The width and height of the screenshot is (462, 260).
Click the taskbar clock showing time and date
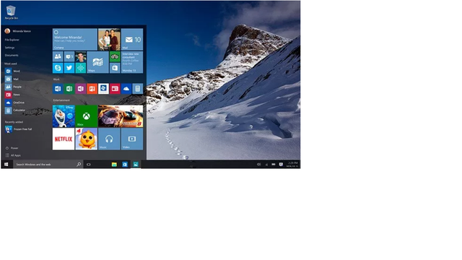tap(292, 164)
